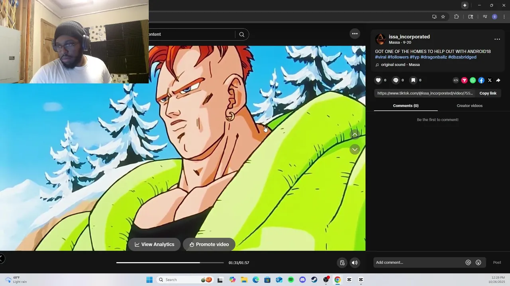Open the weather widget showing 68°F

coord(16,280)
